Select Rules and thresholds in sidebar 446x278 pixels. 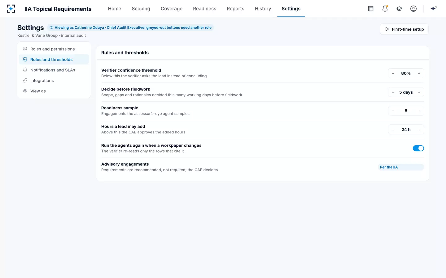[54, 60]
